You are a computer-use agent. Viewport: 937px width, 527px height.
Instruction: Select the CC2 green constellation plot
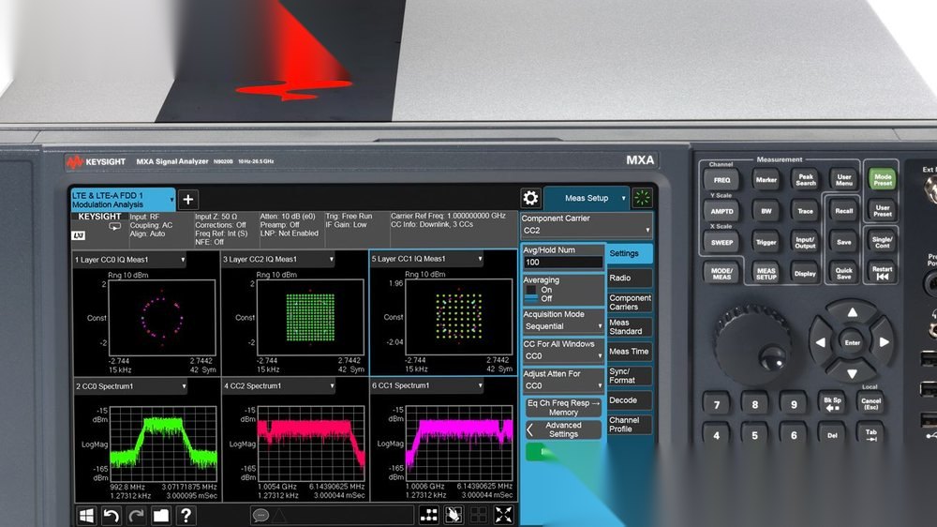point(310,317)
